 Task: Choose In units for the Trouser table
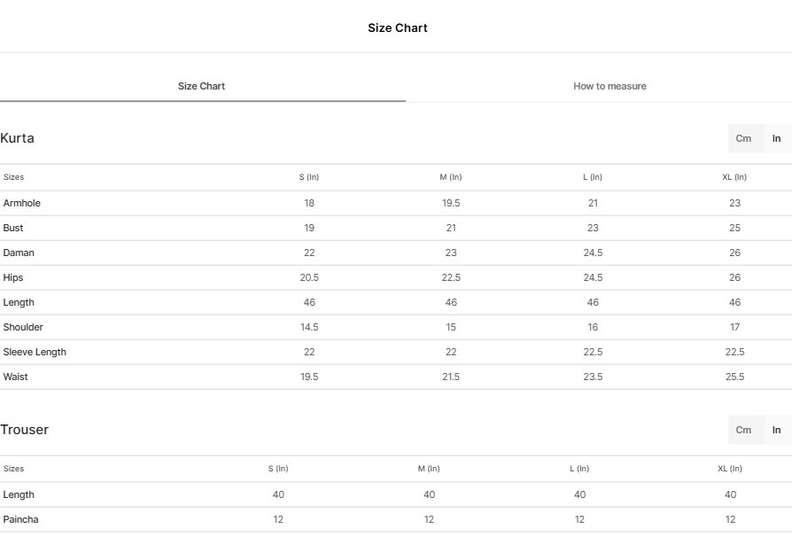(x=776, y=430)
